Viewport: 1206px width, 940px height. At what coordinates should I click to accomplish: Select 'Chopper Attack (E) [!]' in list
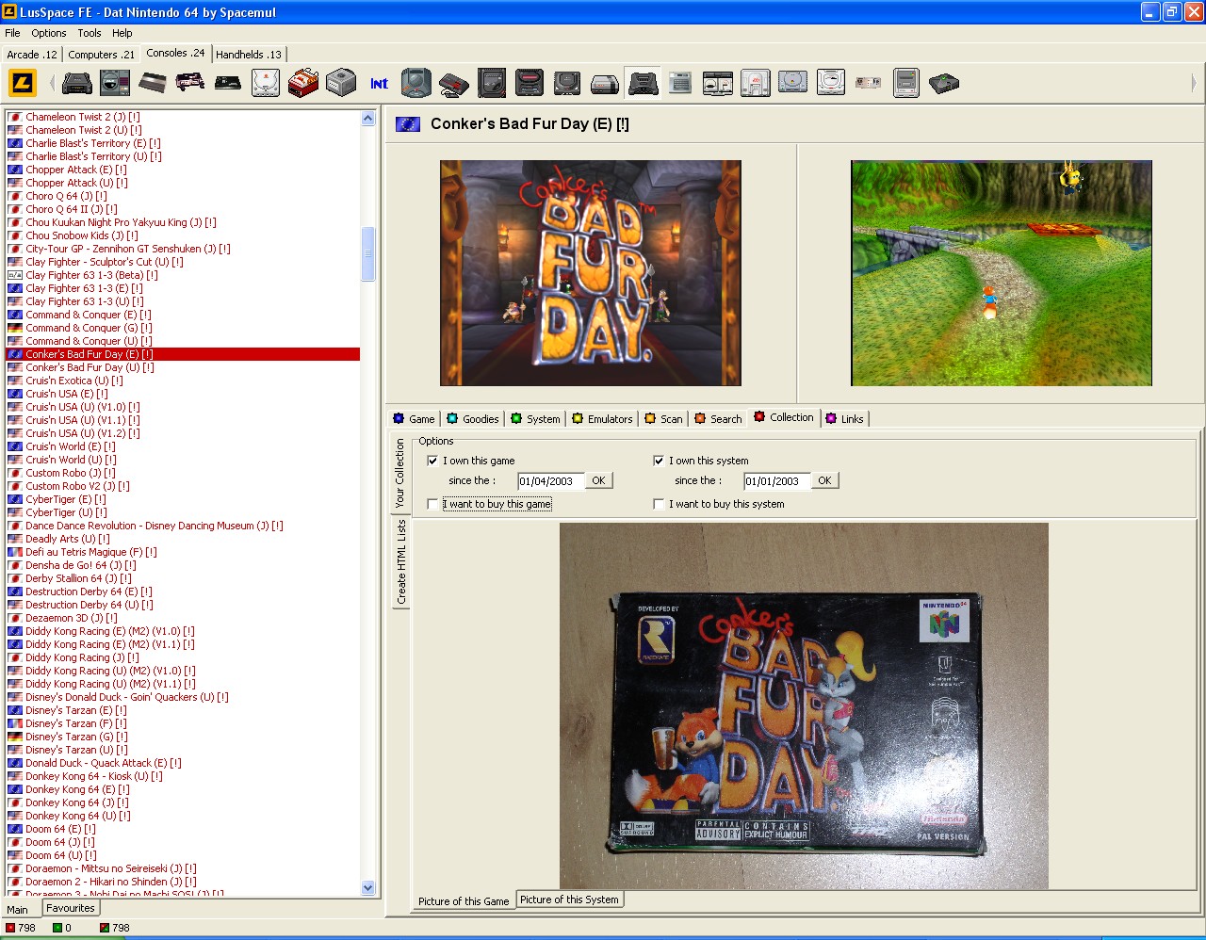75,170
